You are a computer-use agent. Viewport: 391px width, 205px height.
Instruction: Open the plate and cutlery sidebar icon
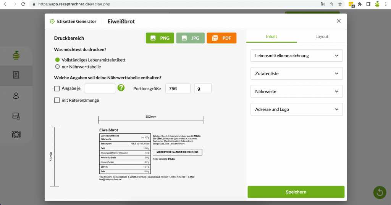[x=16, y=135]
